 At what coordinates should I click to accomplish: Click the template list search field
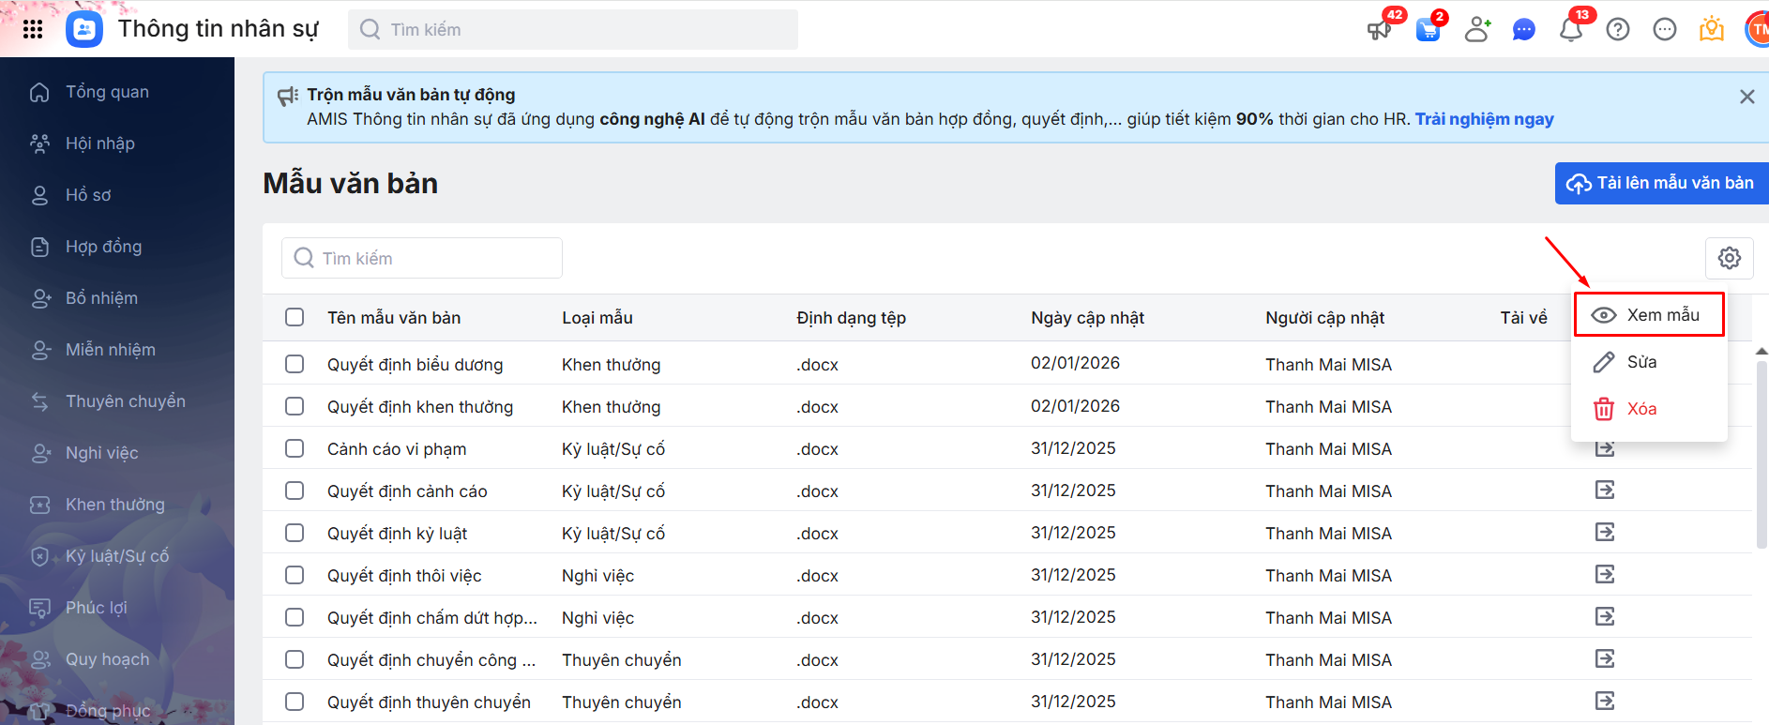point(422,258)
